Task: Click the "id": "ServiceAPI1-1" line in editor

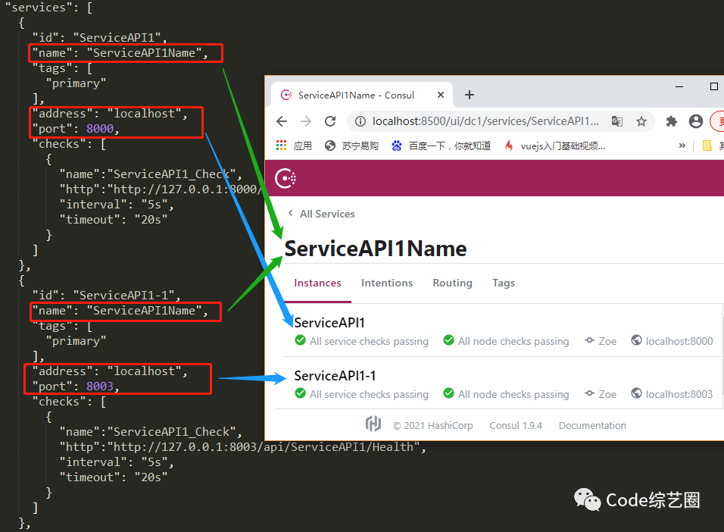Action: pos(106,295)
